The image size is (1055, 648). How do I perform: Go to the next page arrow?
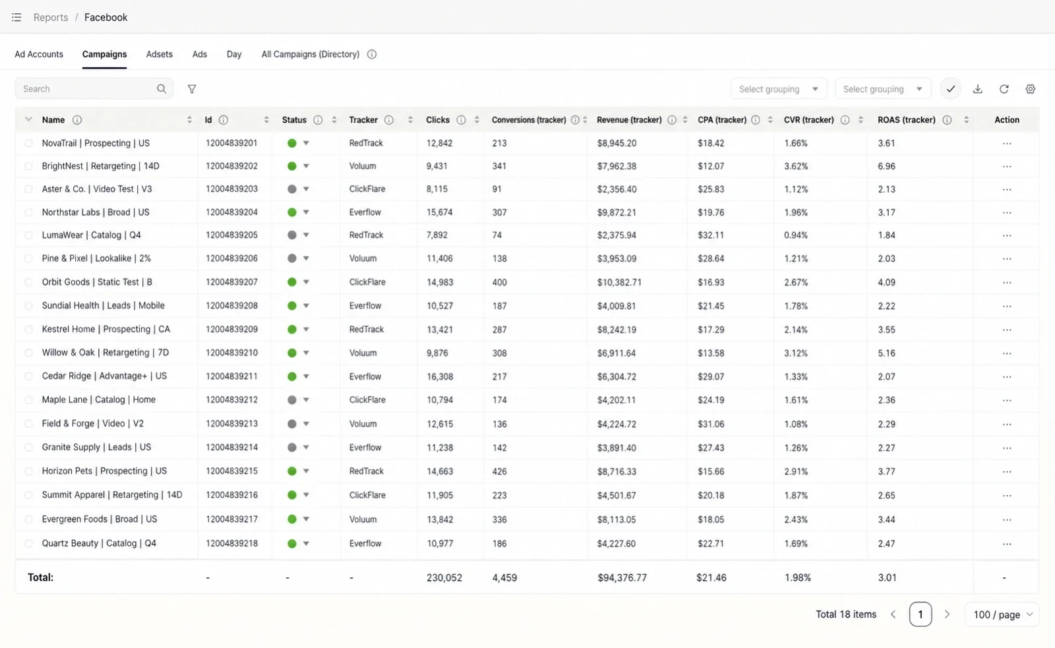click(x=948, y=614)
